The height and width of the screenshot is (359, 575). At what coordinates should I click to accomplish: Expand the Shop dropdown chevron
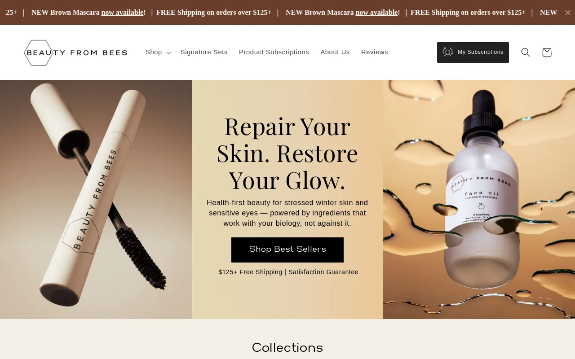pos(168,53)
